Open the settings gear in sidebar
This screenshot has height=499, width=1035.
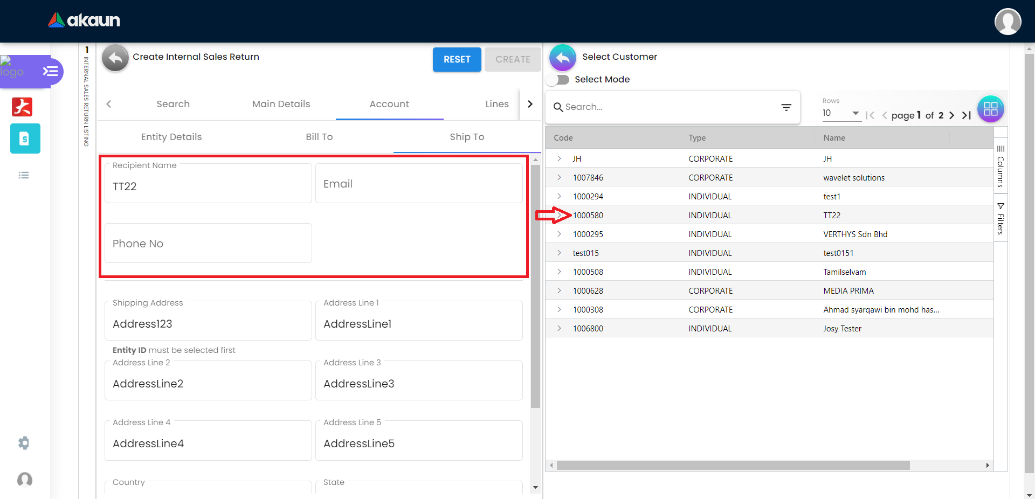(24, 443)
